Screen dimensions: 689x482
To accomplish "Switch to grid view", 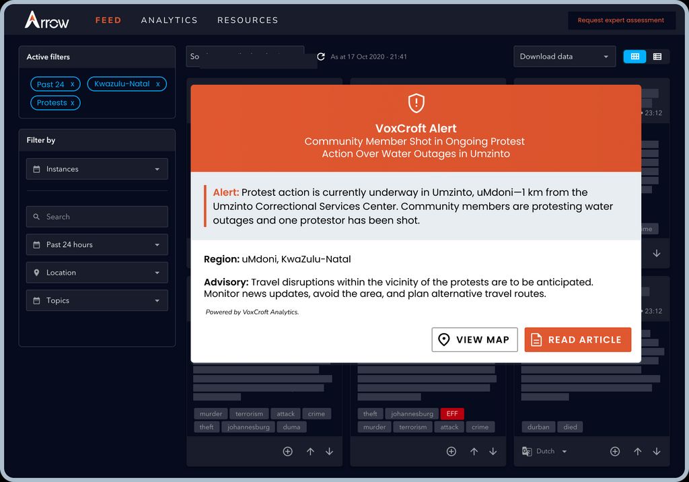I will coord(634,57).
